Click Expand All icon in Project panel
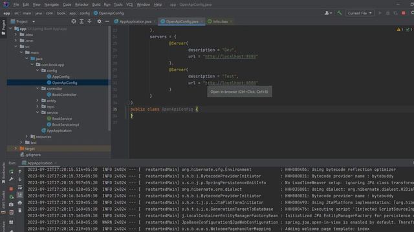The width and height of the screenshot is (414, 232). click(x=82, y=21)
